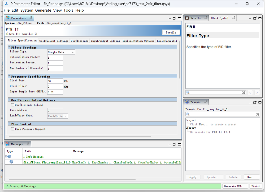Open the Generate menu
This screenshot has height=192, width=265.
point(43,10)
